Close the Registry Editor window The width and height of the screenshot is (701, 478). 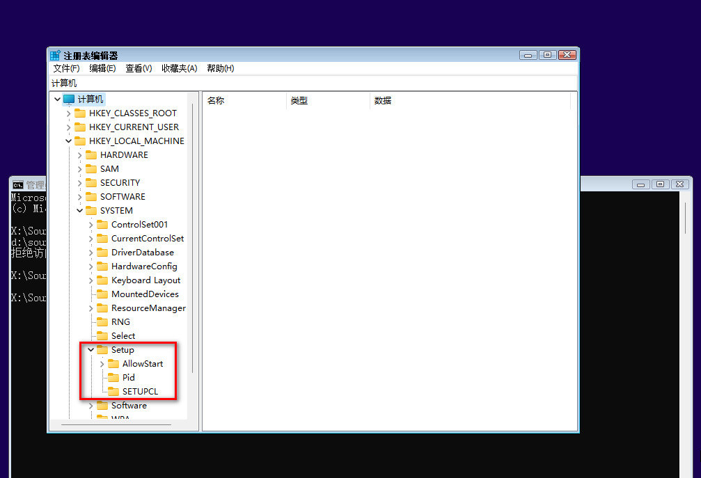click(x=567, y=55)
